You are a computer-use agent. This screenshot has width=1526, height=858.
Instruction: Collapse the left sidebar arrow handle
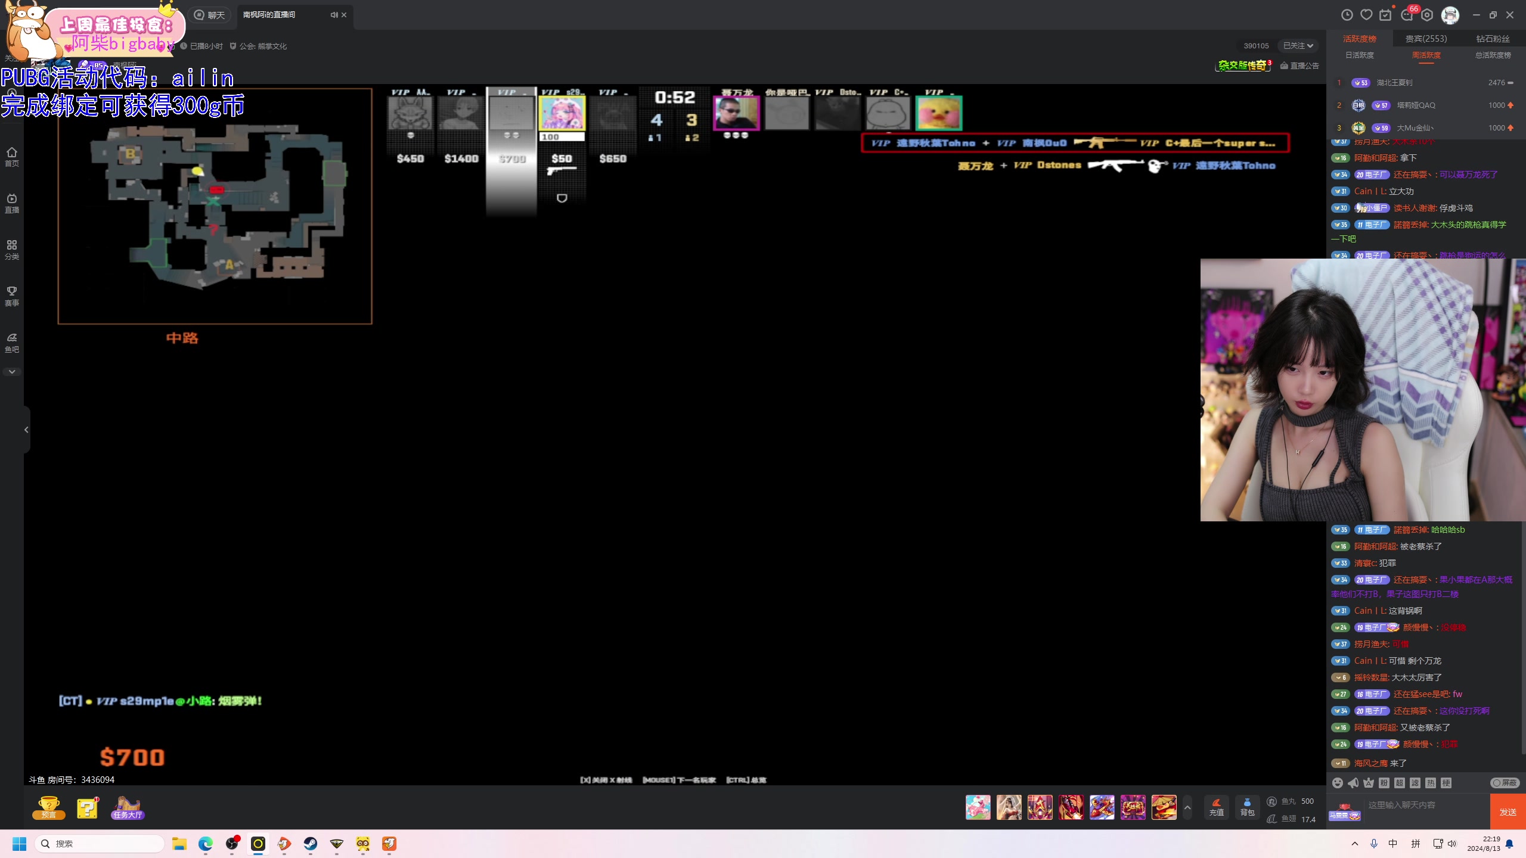tap(26, 430)
